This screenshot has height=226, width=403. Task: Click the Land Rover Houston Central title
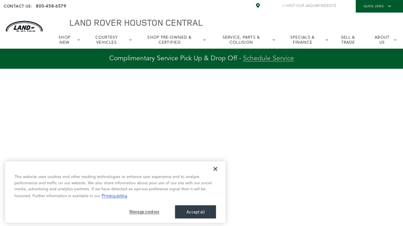pos(136,23)
